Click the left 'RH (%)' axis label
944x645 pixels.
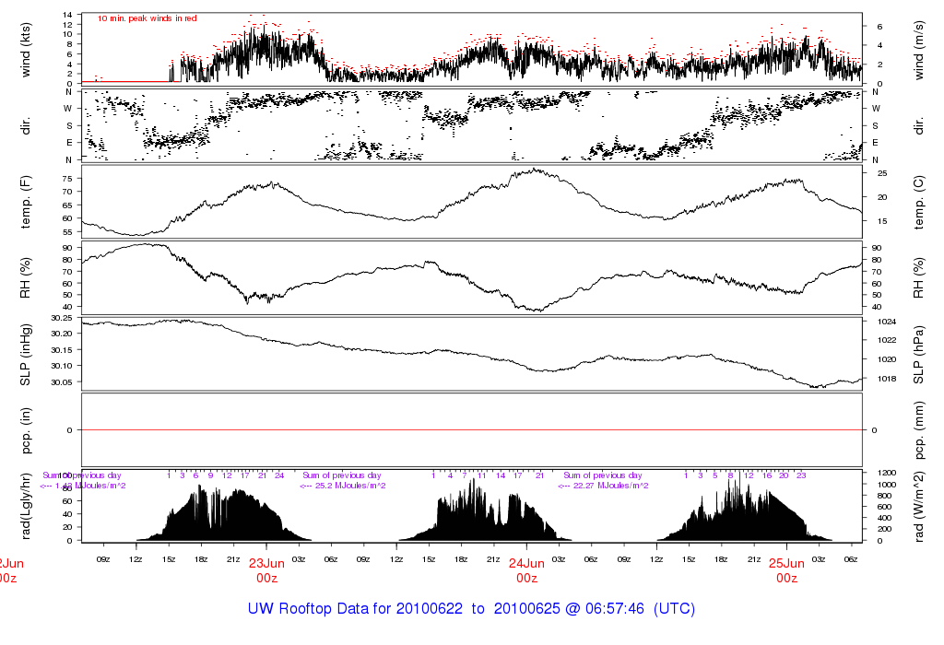pyautogui.click(x=25, y=278)
